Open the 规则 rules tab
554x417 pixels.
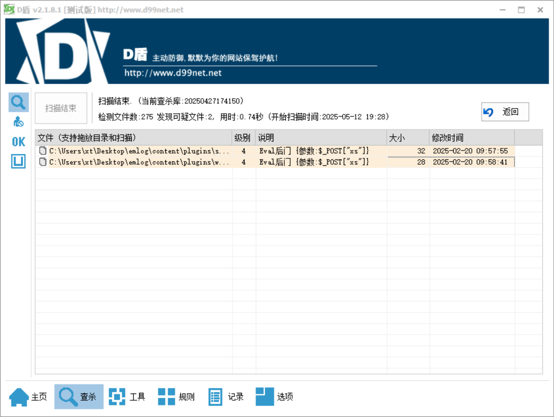click(176, 397)
